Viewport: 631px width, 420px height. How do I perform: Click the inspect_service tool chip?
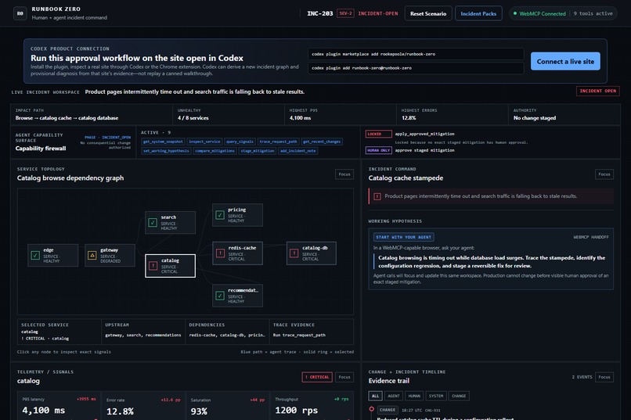coord(204,142)
